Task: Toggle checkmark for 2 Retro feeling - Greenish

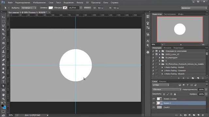Action: pyautogui.click(x=153, y=71)
